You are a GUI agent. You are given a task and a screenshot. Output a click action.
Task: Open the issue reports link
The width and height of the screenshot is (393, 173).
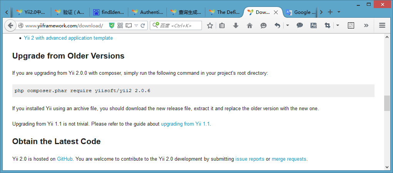(x=250, y=159)
